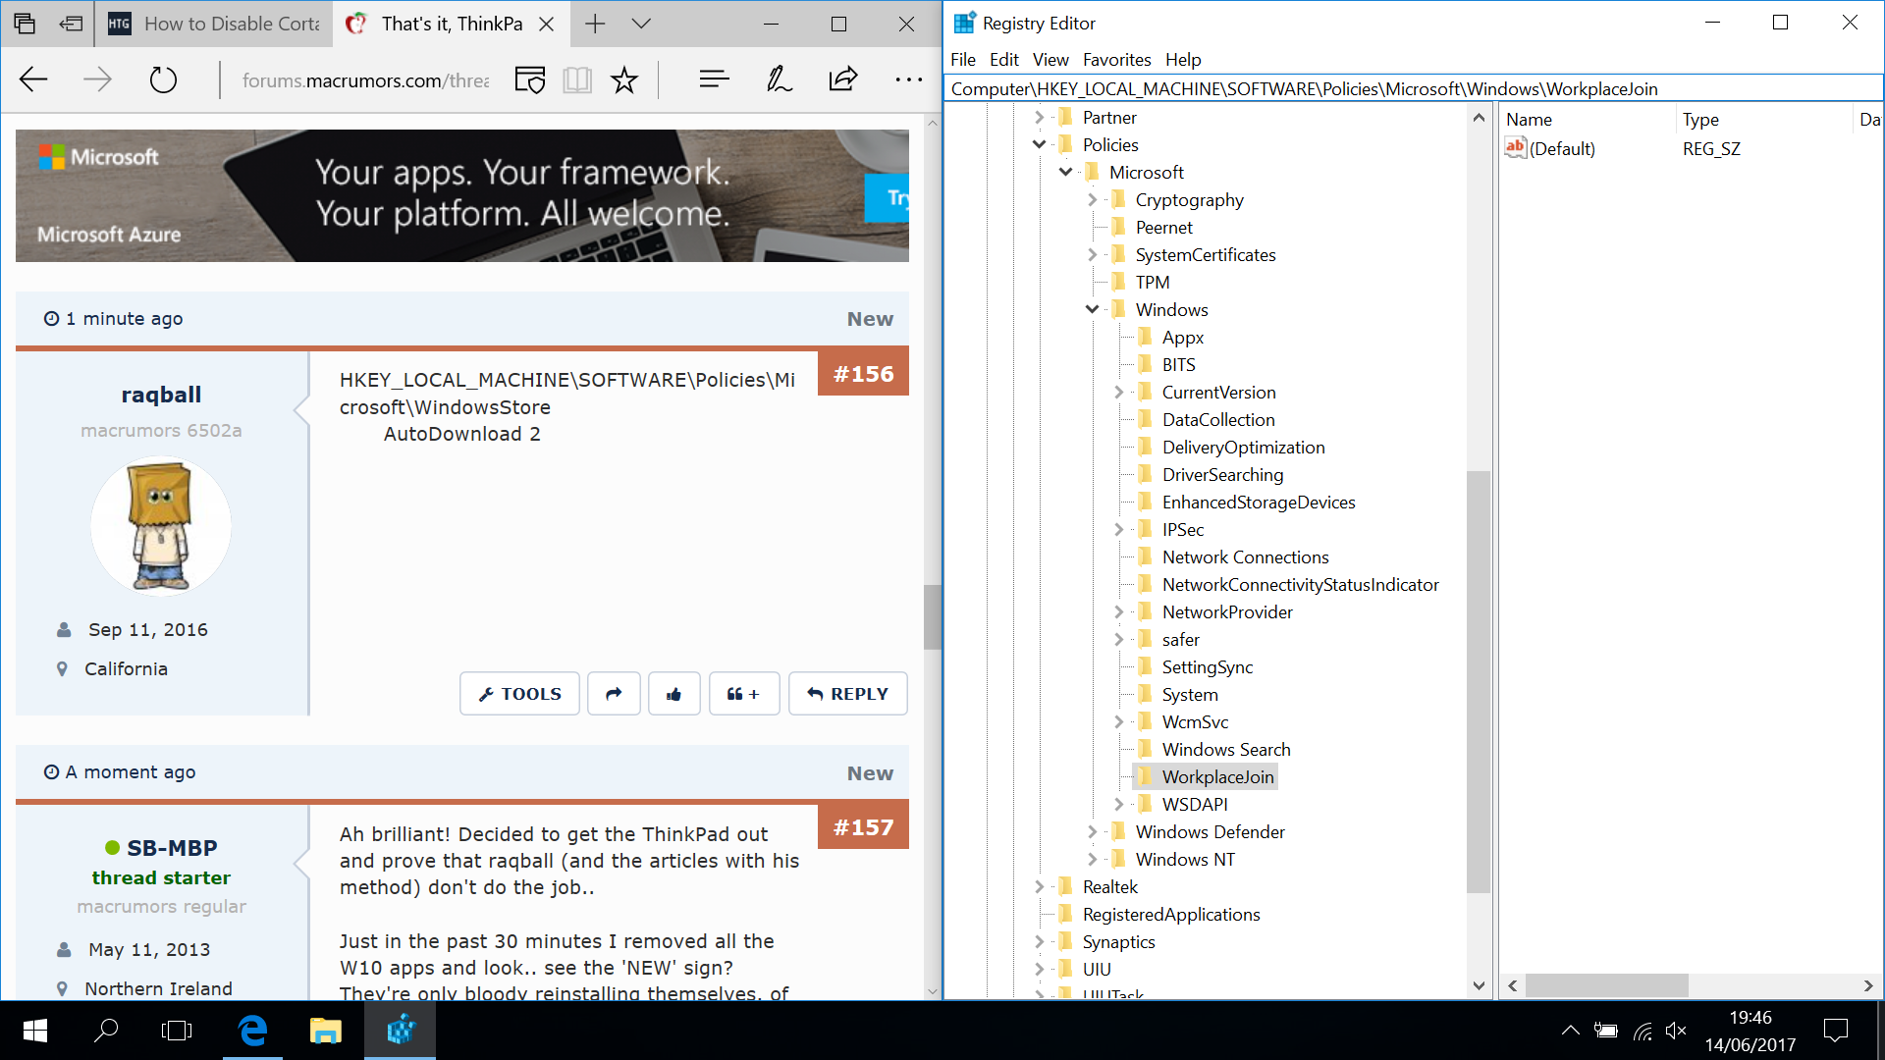Add page to favorites star
This screenshot has height=1060, width=1885.
[x=624, y=79]
